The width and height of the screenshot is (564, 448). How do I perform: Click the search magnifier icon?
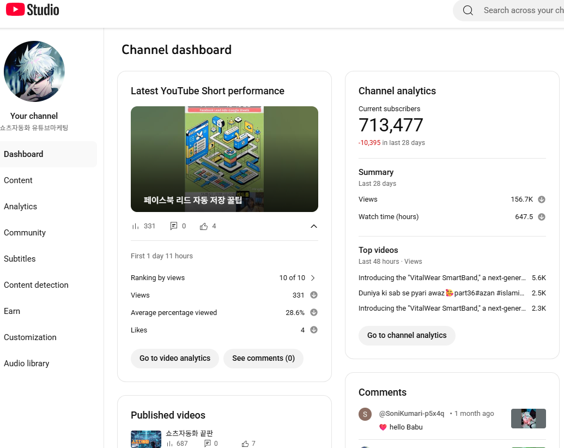tap(468, 10)
